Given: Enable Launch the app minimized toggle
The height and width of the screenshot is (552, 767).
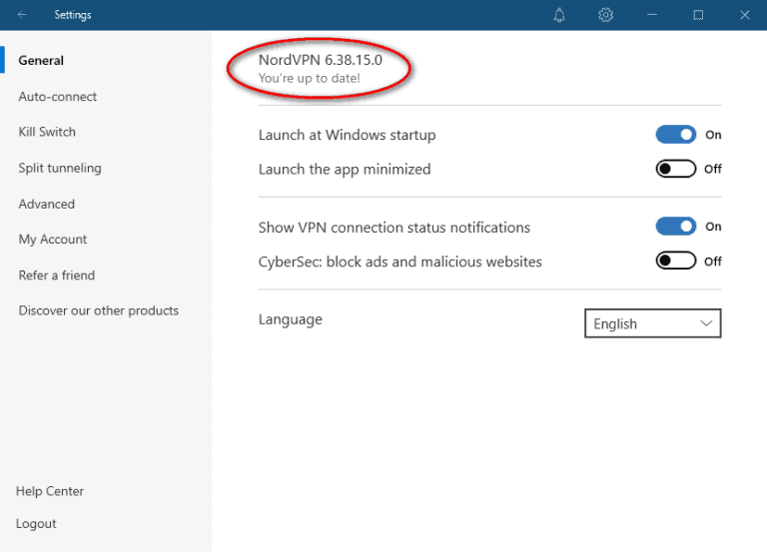Looking at the screenshot, I should pyautogui.click(x=675, y=169).
